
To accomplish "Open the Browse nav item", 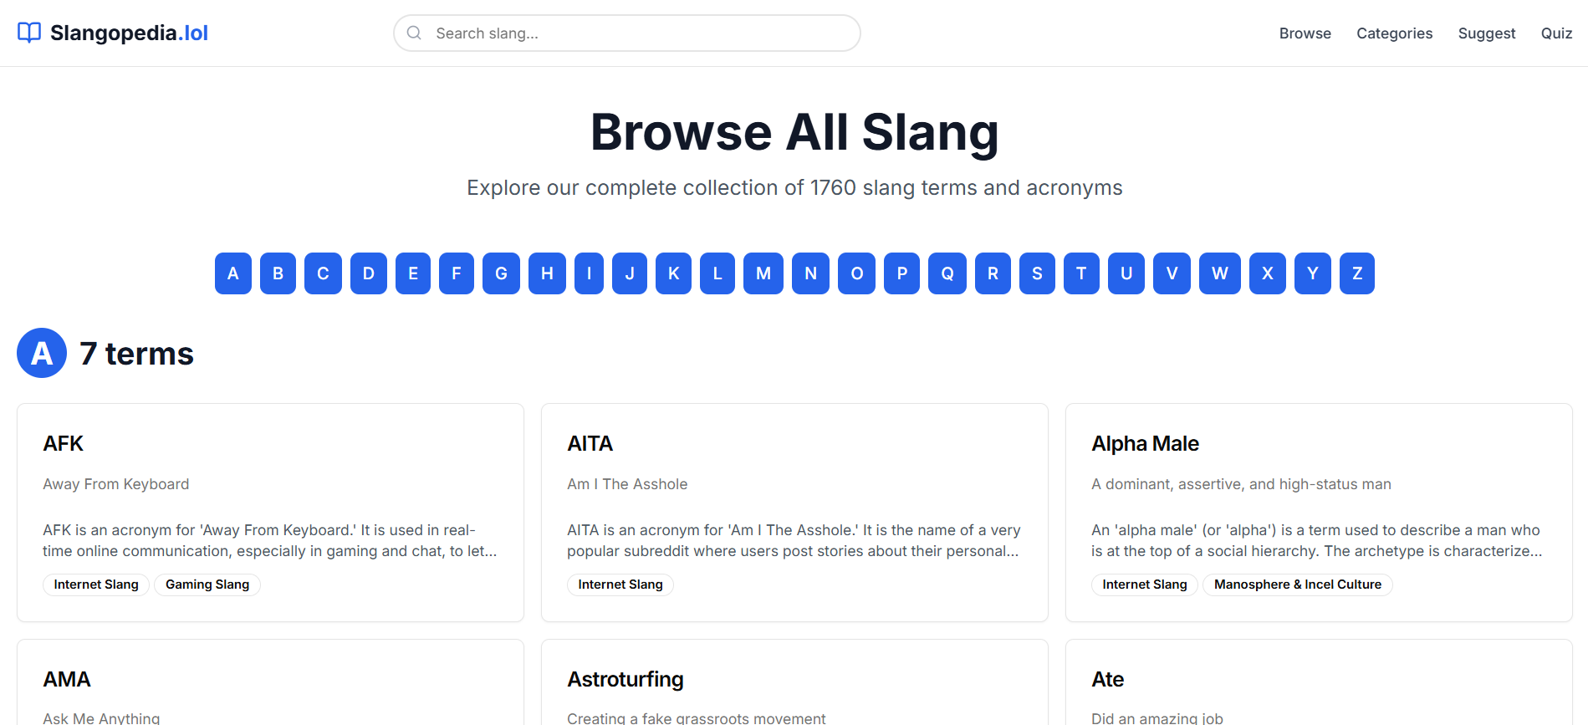I will tap(1305, 33).
